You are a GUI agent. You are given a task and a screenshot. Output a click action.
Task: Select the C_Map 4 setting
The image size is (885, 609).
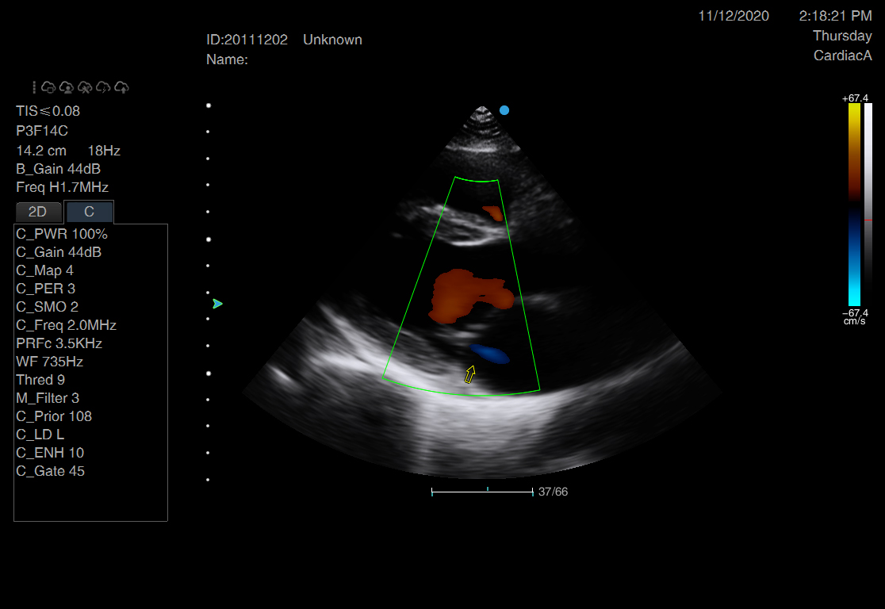pos(44,270)
